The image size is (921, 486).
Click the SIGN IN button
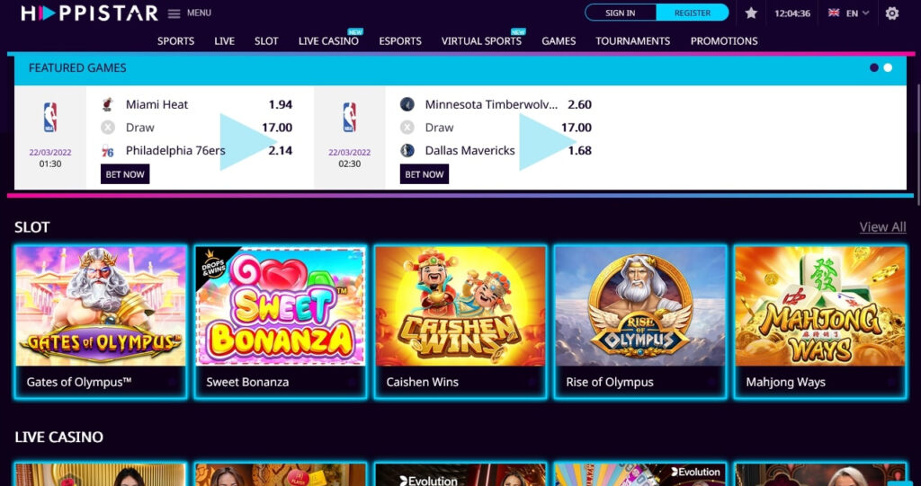(x=621, y=13)
